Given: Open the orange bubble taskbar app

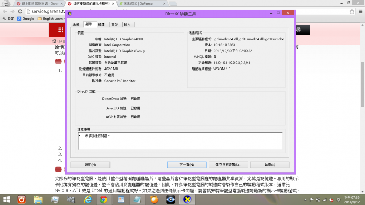Looking at the screenshot, I should (x=154, y=199).
